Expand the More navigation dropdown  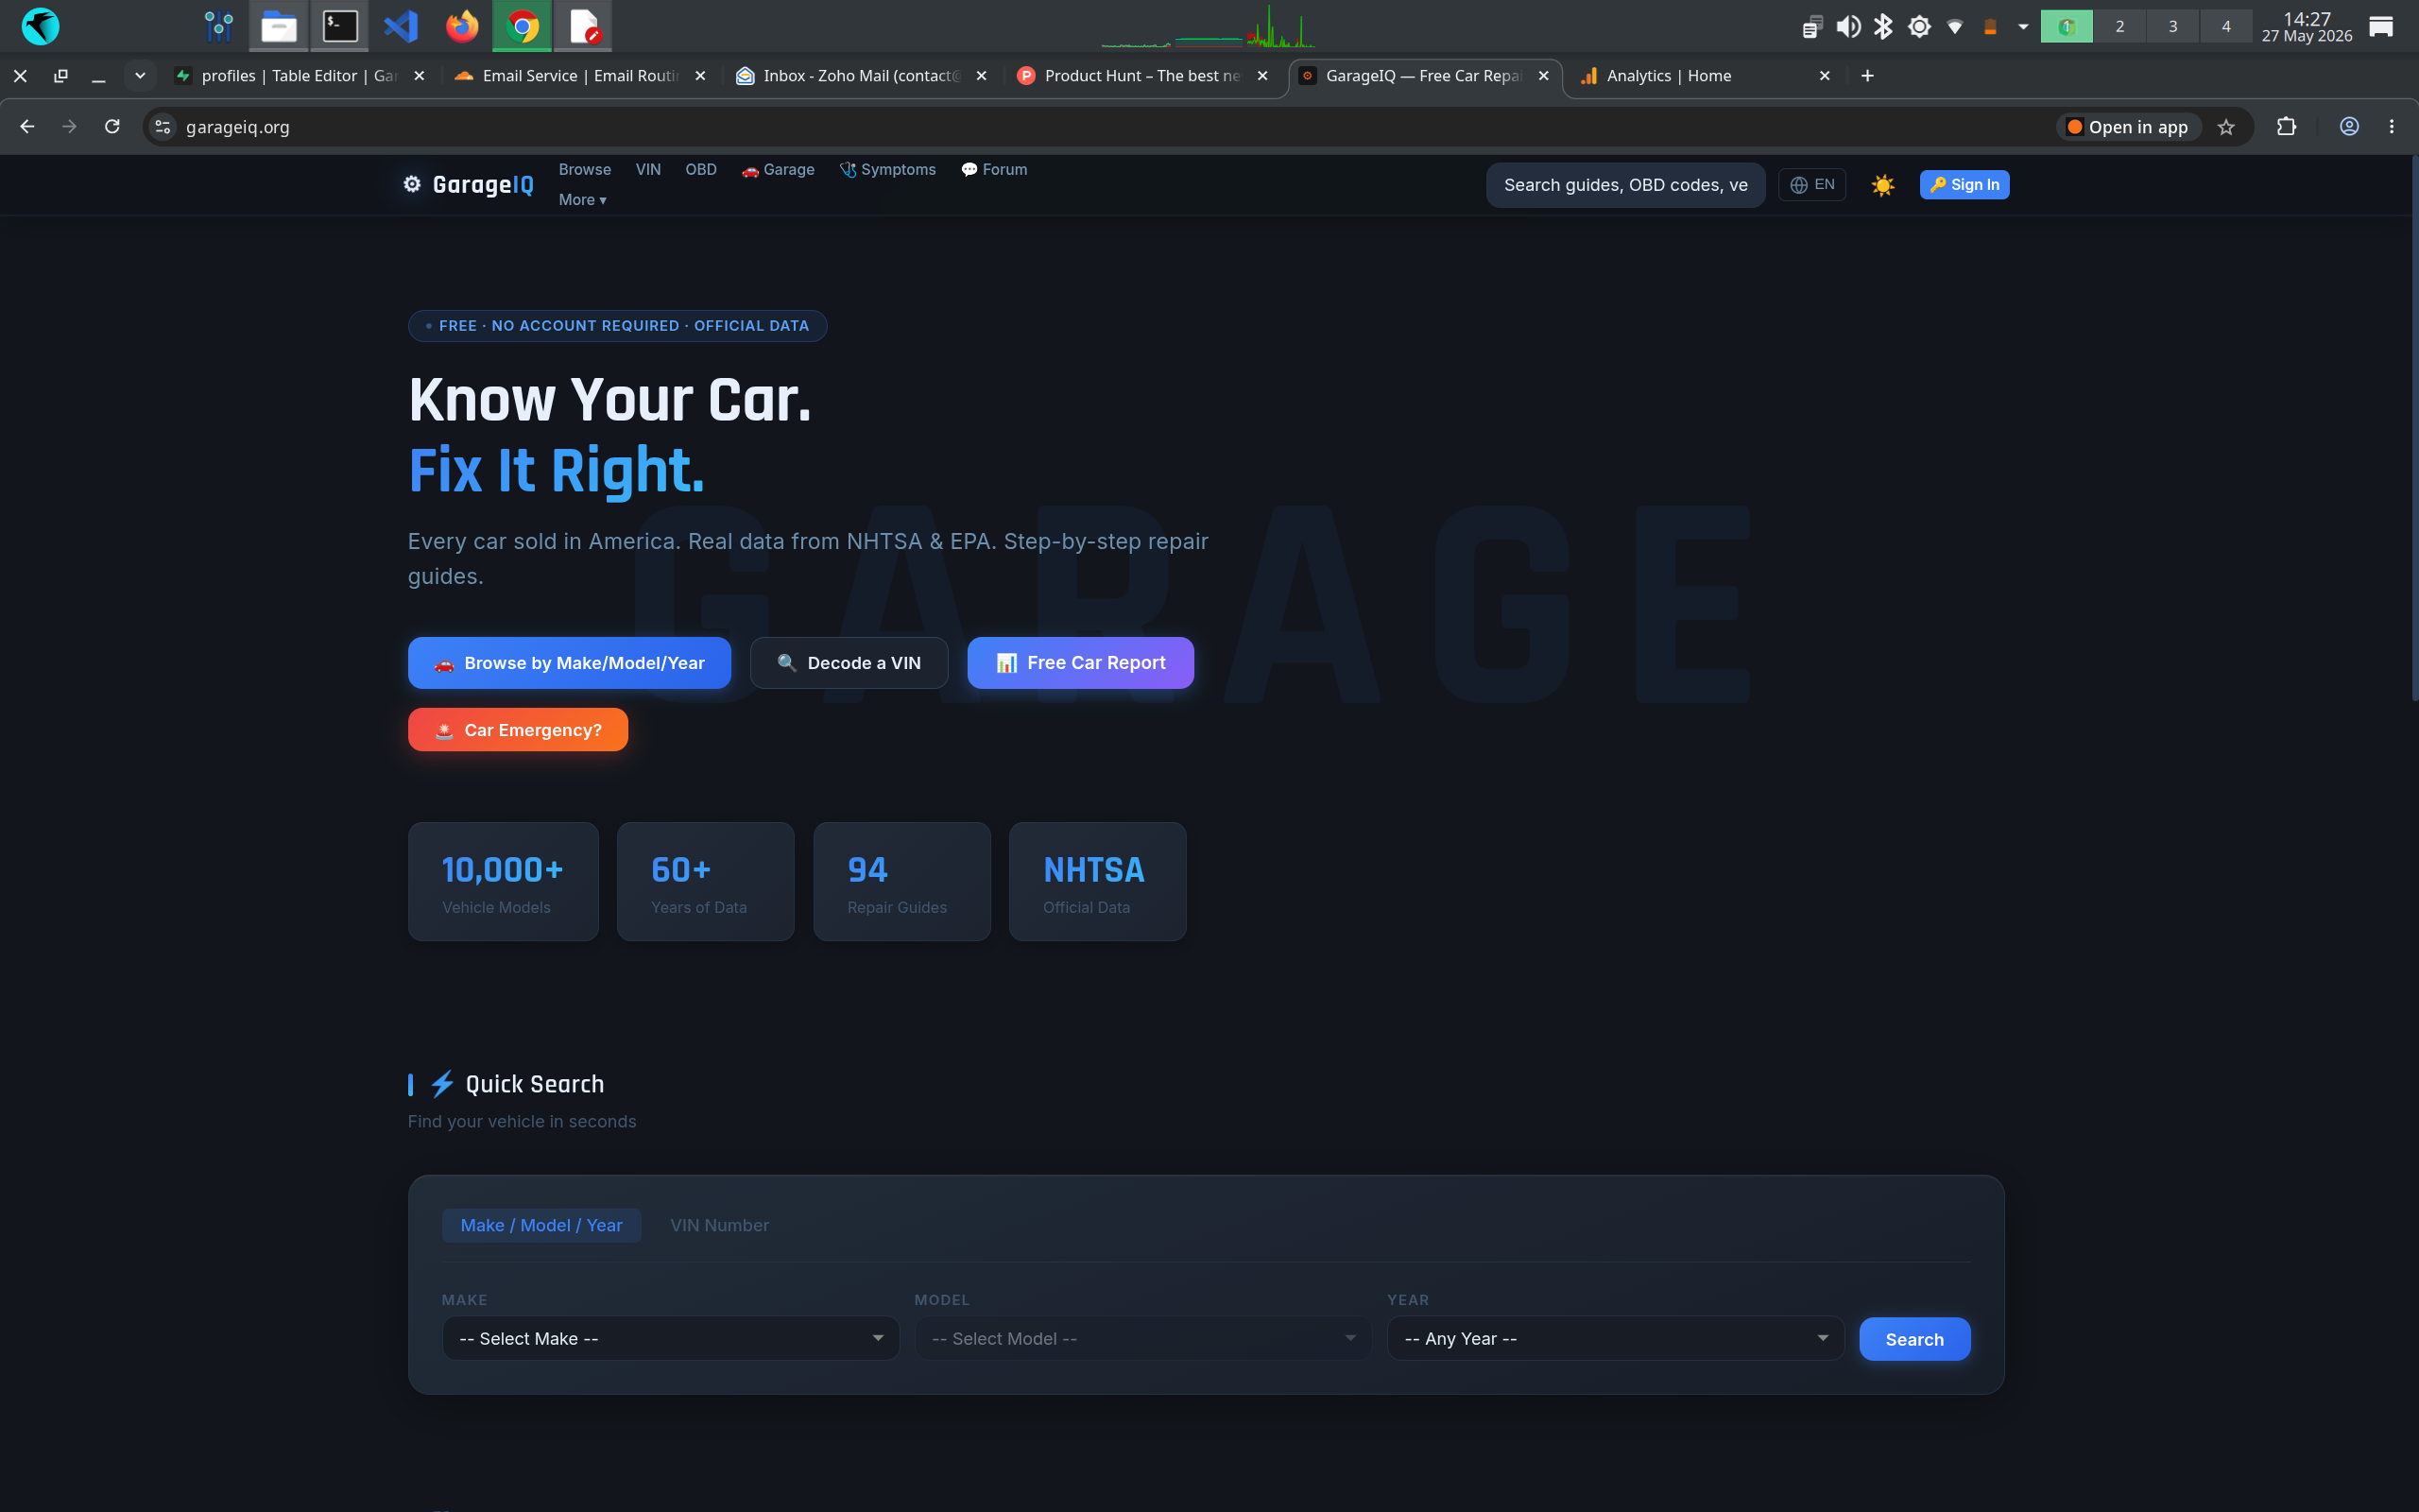pos(583,200)
